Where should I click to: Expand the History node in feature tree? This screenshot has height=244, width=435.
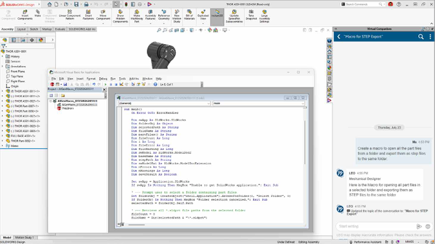2,56
